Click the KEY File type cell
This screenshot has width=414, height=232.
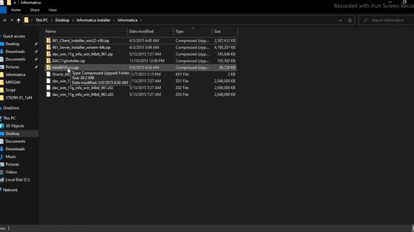[x=182, y=74]
